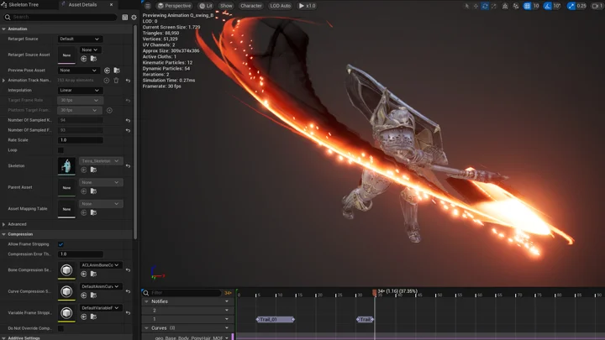
Task: Reset Animation Track Names to default
Action: point(128,81)
